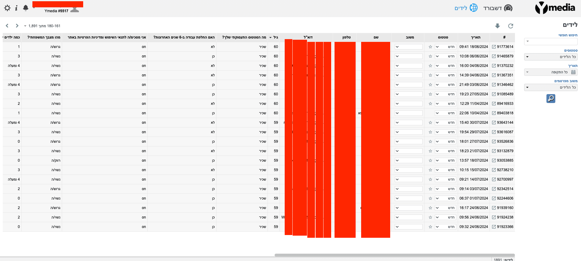Click date cell 09:32 24/06/2024
581x261 pixels.
tap(474, 227)
